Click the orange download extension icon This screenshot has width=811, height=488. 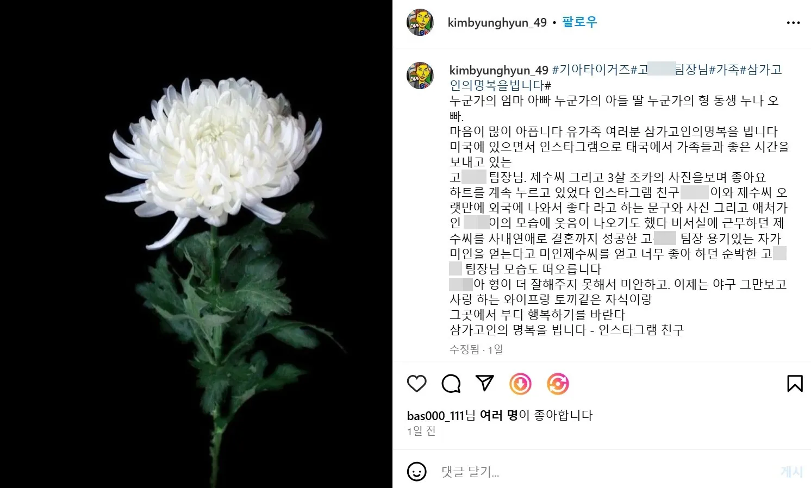[520, 384]
